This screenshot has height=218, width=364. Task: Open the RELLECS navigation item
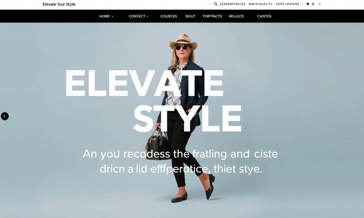(236, 16)
